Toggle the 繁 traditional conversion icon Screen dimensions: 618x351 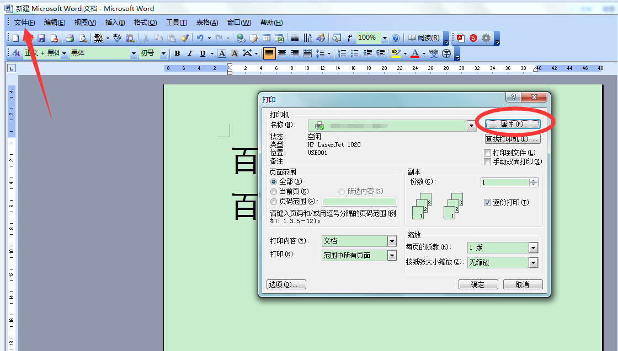[x=99, y=38]
